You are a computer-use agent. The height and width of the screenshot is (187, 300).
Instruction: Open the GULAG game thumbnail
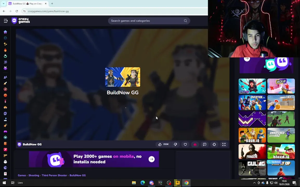pos(252,168)
